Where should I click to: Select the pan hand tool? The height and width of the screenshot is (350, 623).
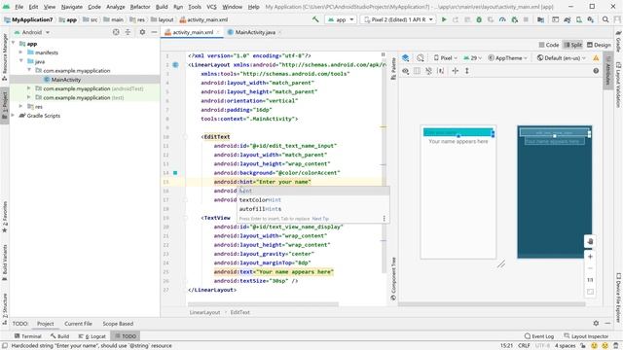click(x=590, y=241)
